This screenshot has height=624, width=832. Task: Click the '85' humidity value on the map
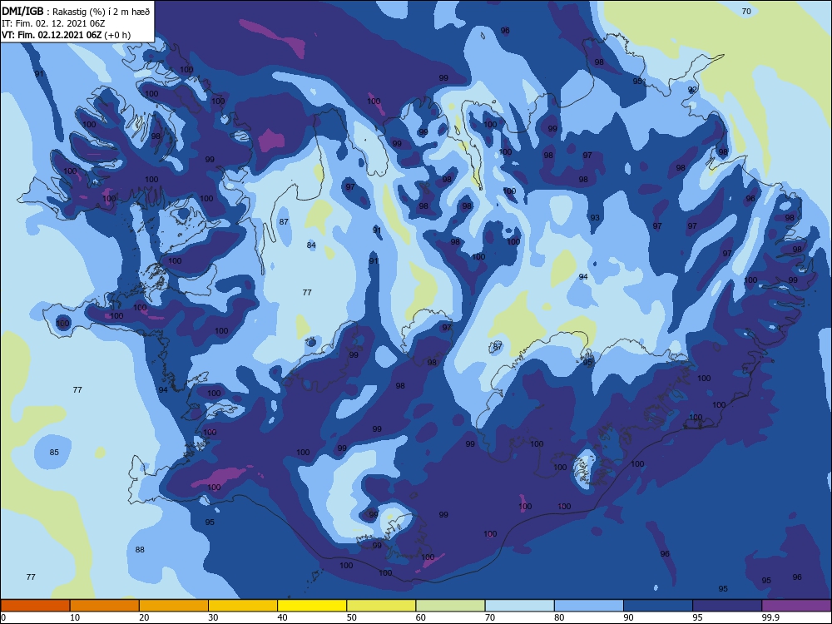[x=54, y=453]
